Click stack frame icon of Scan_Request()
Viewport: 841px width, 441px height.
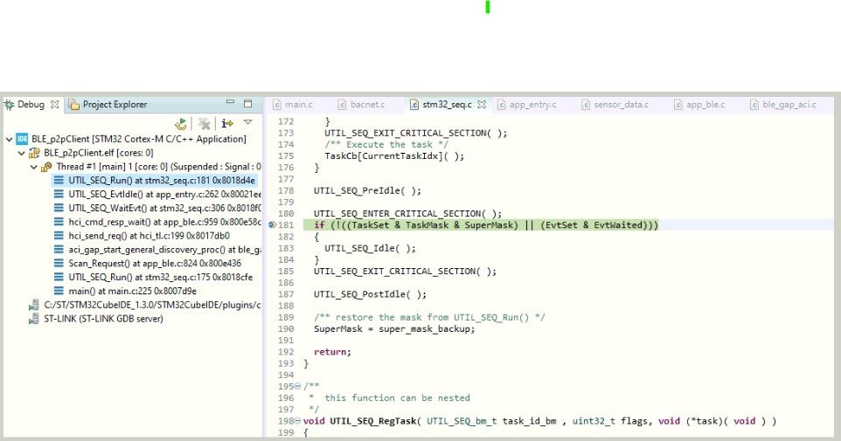pyautogui.click(x=59, y=264)
